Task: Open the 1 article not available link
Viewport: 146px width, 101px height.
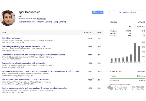Action: (x=113, y=76)
